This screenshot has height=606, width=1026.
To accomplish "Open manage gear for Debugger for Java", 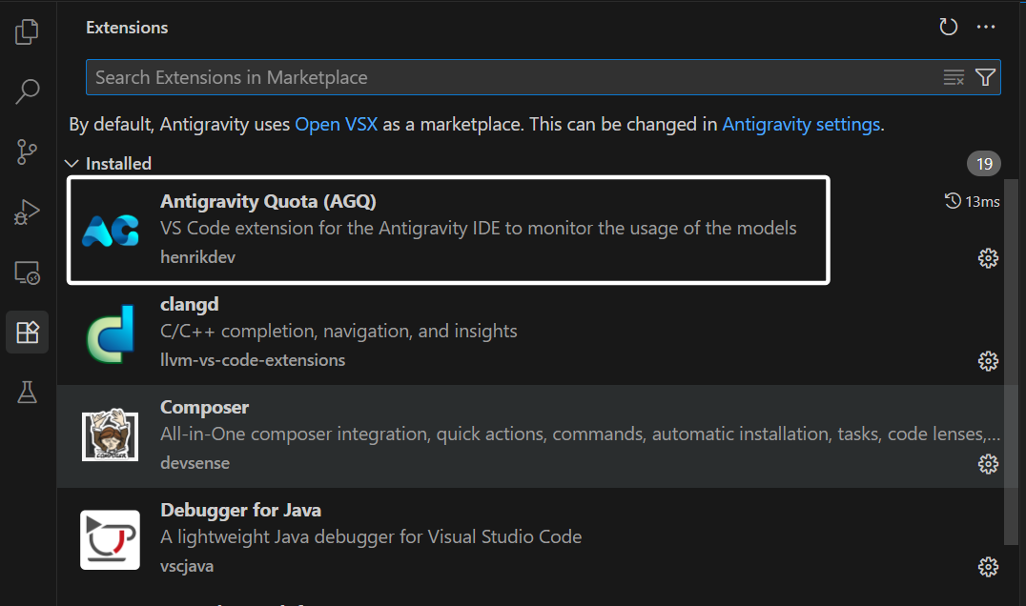I will click(988, 567).
